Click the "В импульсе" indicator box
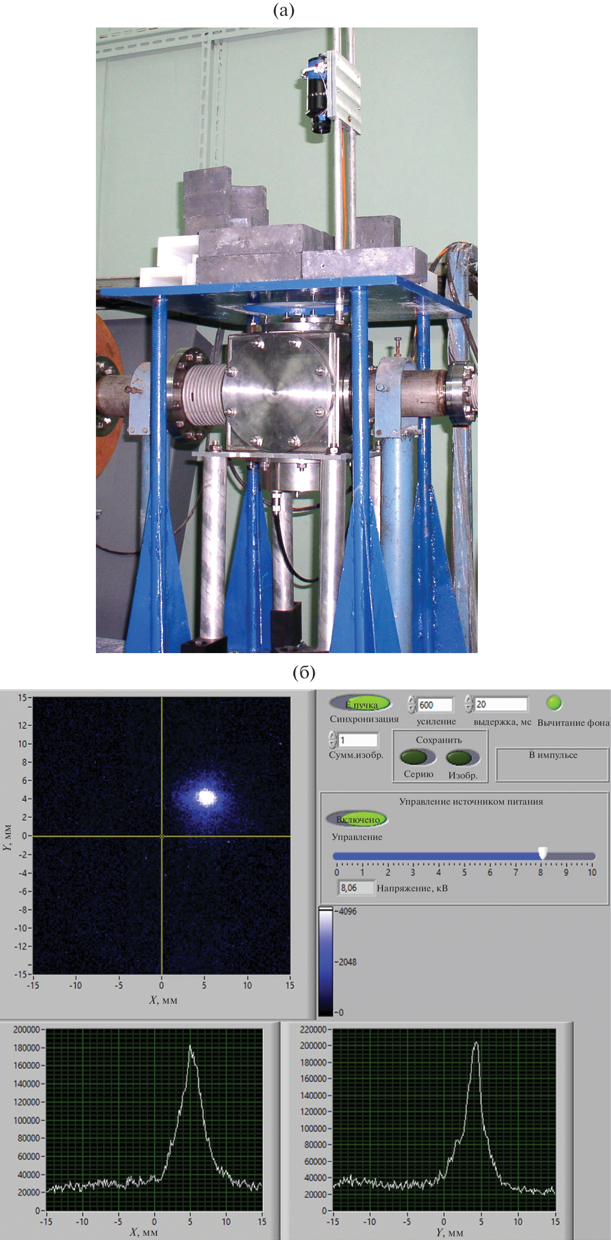The width and height of the screenshot is (611, 1240). [552, 764]
